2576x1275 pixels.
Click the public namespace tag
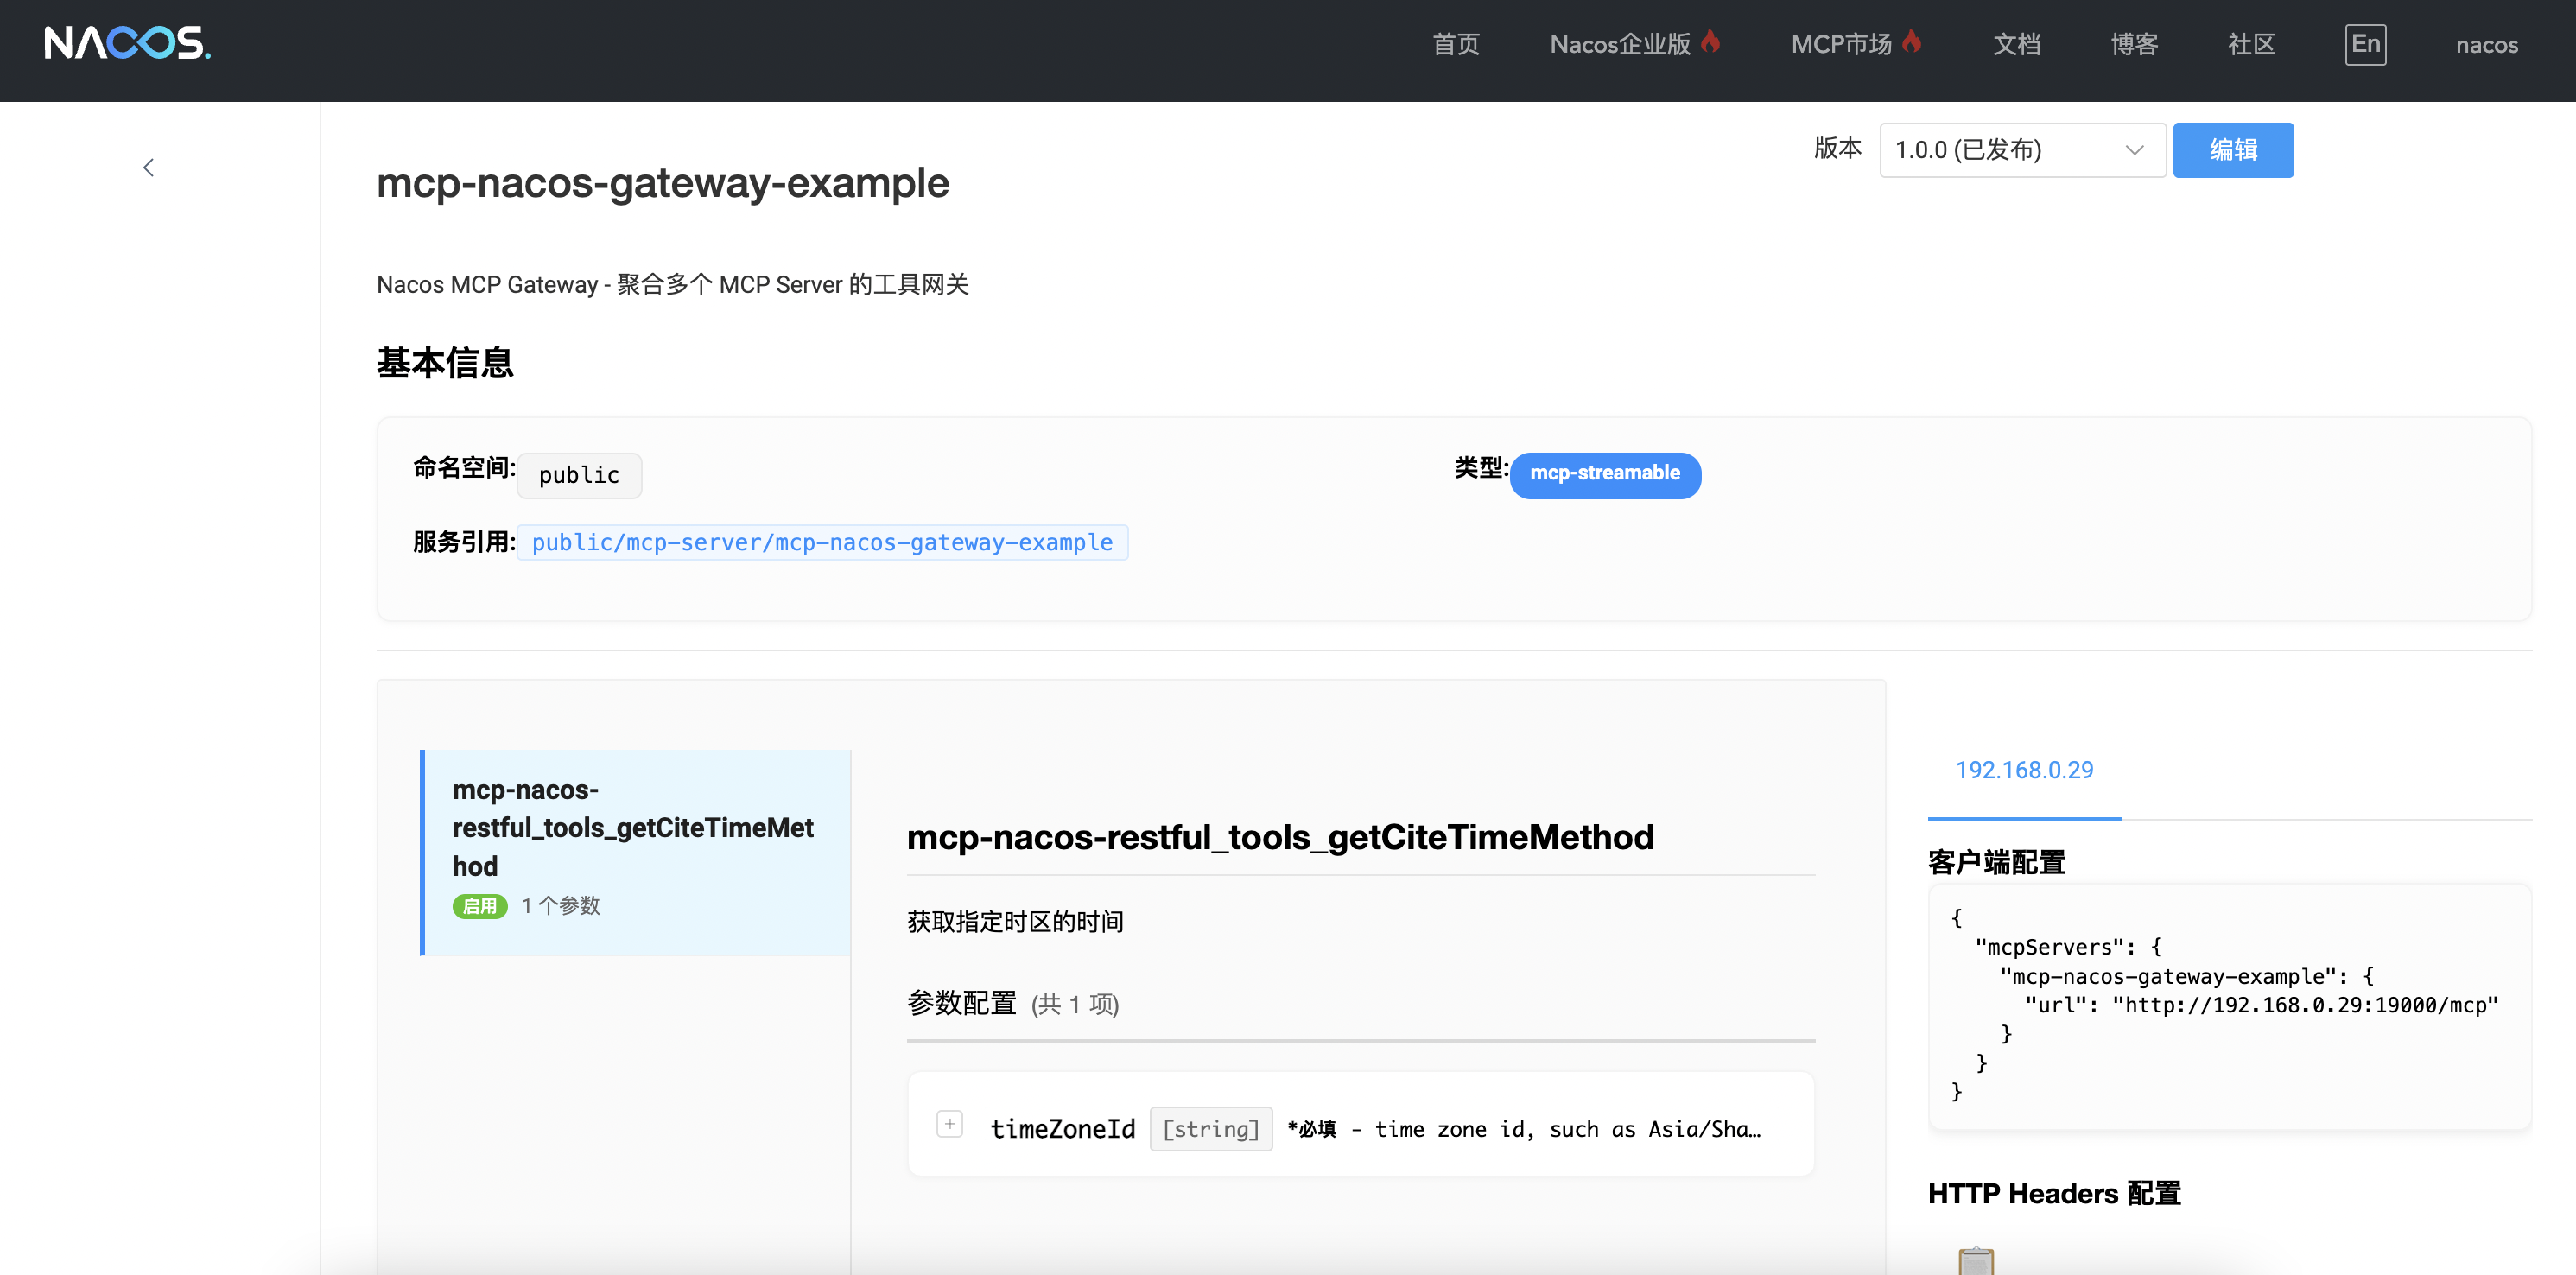[x=579, y=475]
